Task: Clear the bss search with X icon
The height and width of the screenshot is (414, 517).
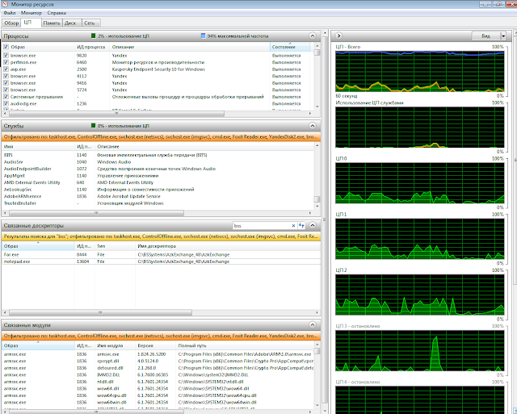Action: point(293,226)
